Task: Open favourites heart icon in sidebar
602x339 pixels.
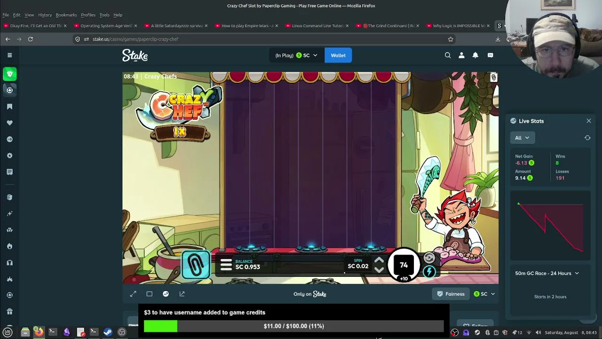Action: (x=9, y=123)
